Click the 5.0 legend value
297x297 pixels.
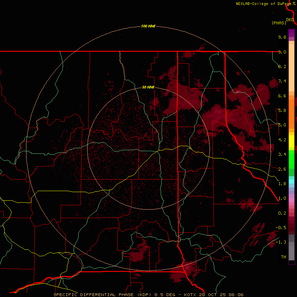click(x=282, y=125)
